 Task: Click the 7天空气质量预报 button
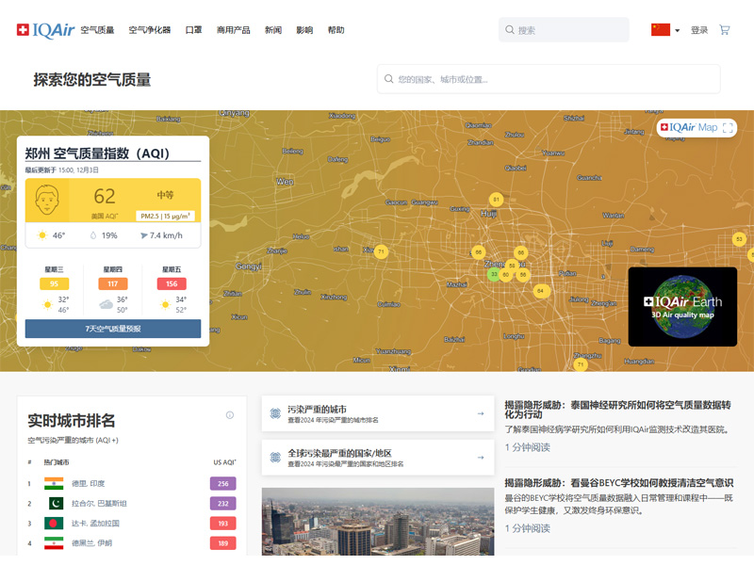112,330
